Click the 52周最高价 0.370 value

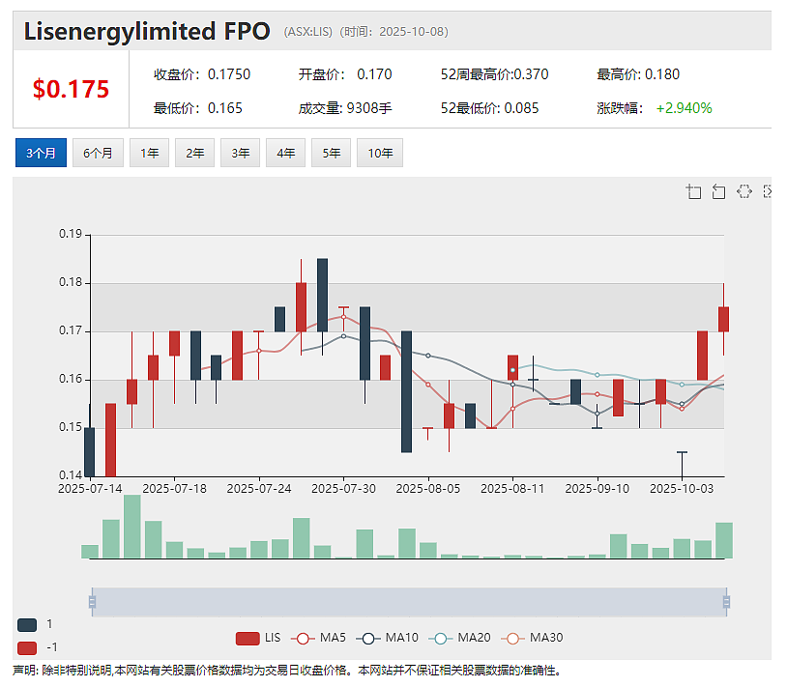(x=531, y=74)
